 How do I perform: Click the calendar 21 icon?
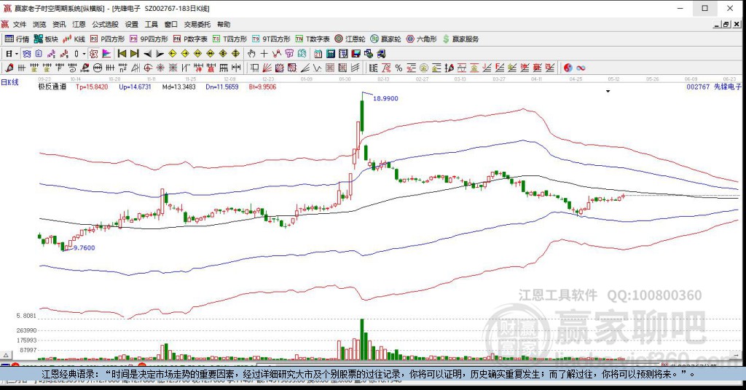click(318, 54)
